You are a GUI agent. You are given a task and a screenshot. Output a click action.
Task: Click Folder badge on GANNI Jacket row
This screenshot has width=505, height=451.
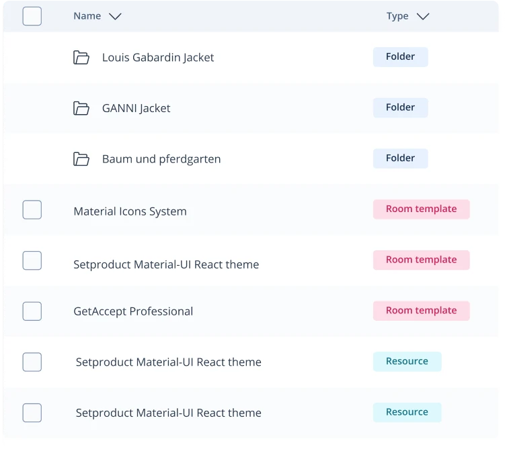coord(401,107)
